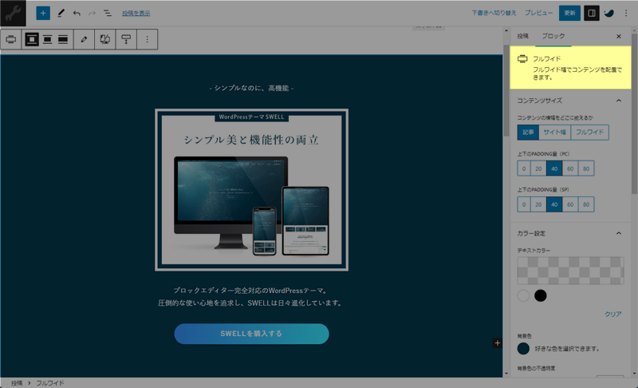Switch to the ブロック tab
The height and width of the screenshot is (388, 638).
tap(553, 36)
